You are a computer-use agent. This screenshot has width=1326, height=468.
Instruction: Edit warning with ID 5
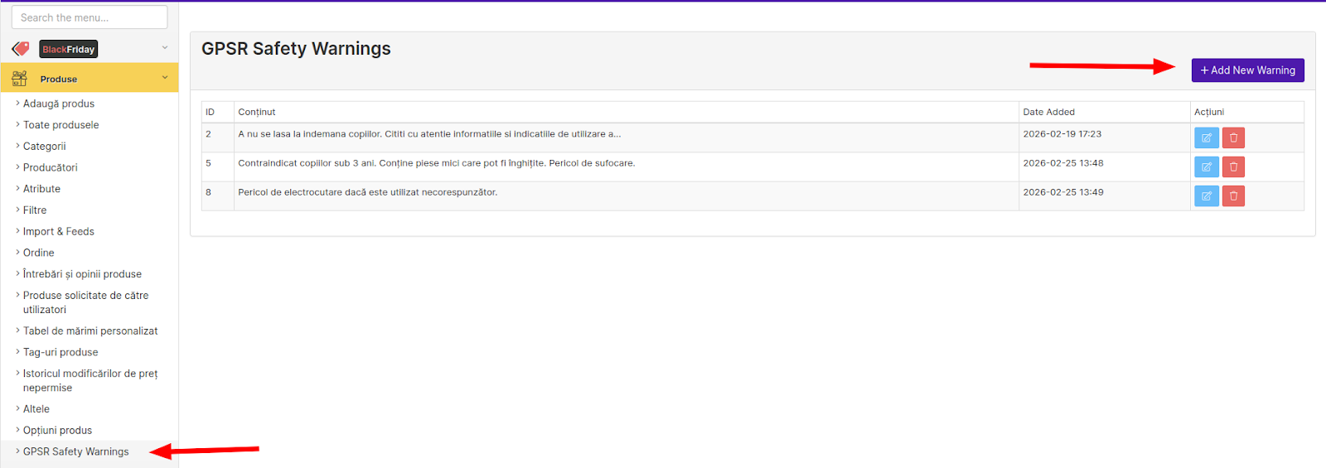point(1206,167)
